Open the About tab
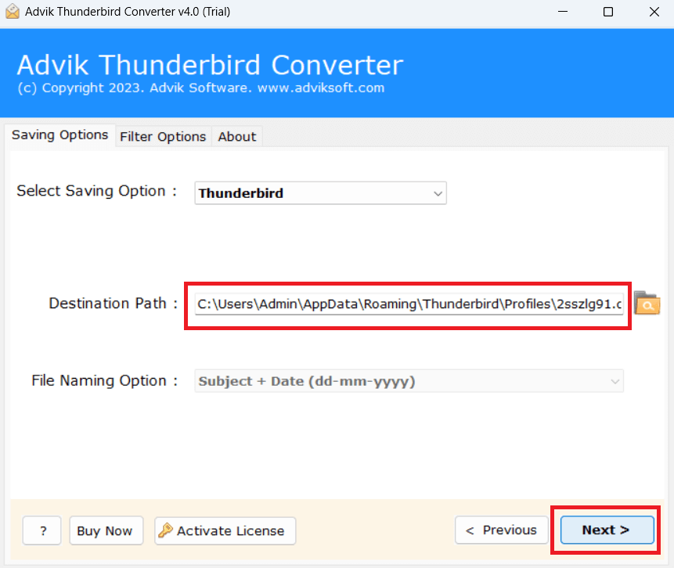 (237, 137)
